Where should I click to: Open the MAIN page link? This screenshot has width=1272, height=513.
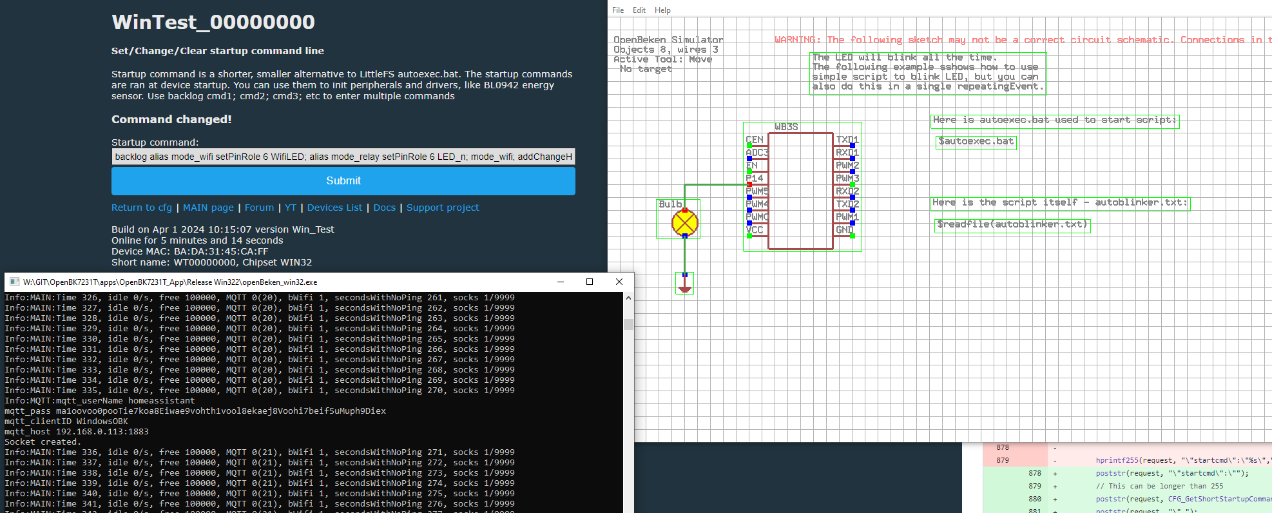point(208,208)
